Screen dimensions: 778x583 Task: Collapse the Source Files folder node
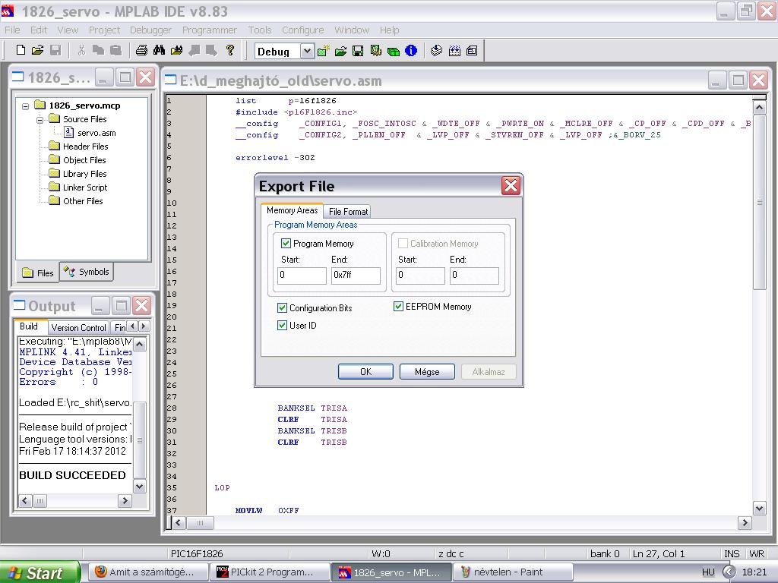point(40,120)
